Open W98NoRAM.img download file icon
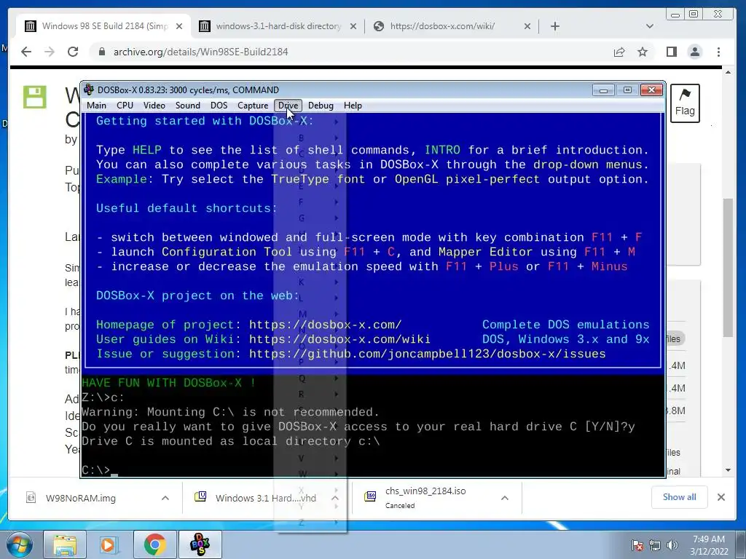The width and height of the screenshot is (746, 559). point(31,498)
